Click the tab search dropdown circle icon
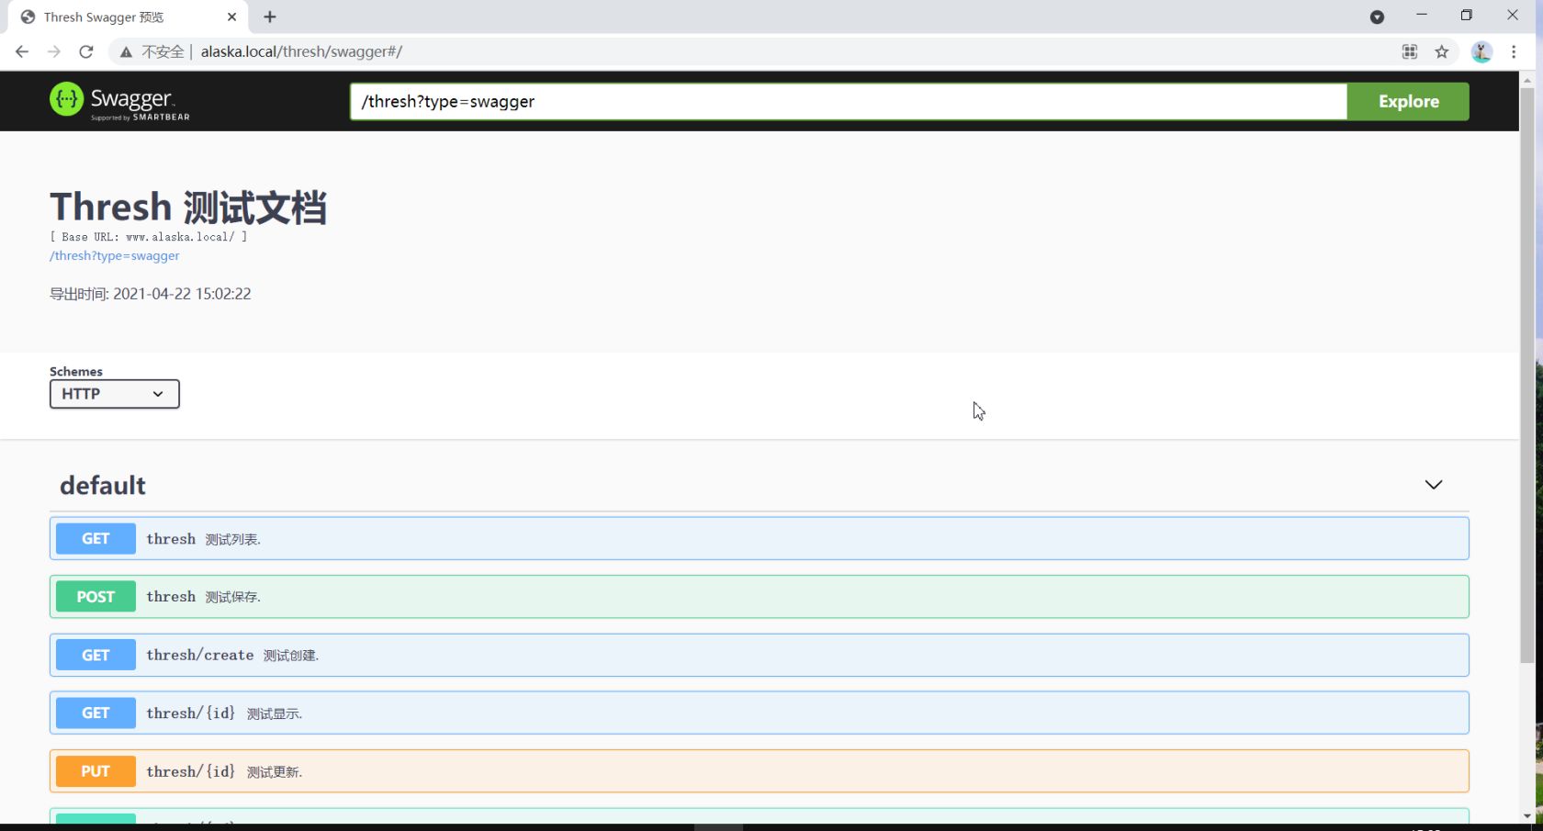 tap(1377, 17)
